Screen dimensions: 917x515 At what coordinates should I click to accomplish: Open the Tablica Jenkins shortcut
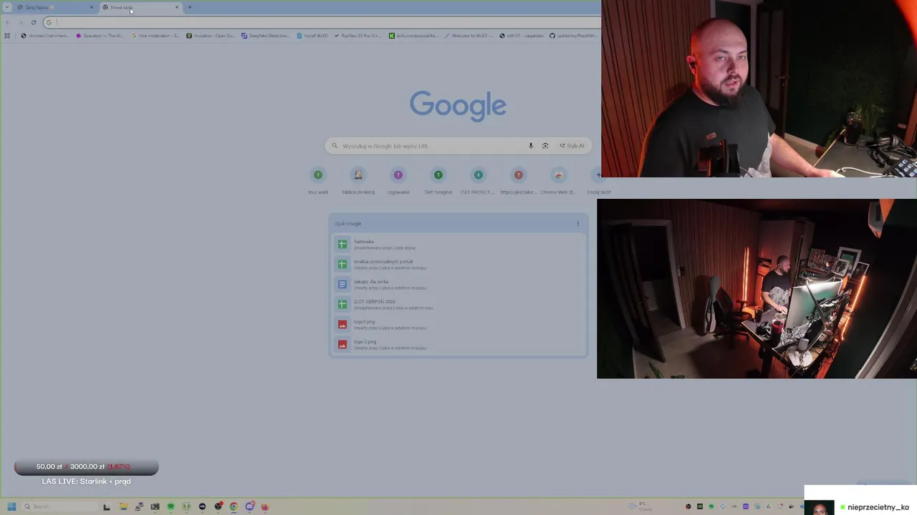coord(358,181)
